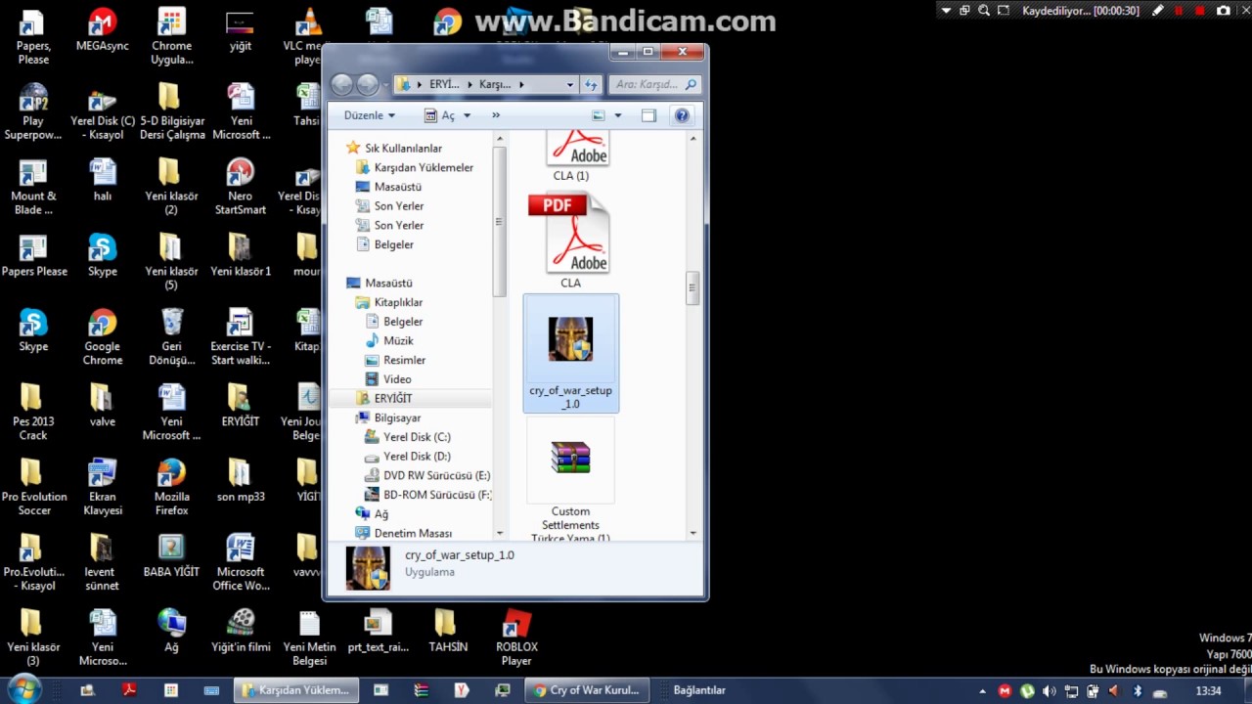This screenshot has height=704, width=1252.
Task: Click file list vertical scrollbar thumb
Action: click(x=693, y=287)
